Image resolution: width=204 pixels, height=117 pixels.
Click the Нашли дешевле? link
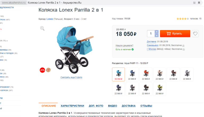tap(124, 46)
